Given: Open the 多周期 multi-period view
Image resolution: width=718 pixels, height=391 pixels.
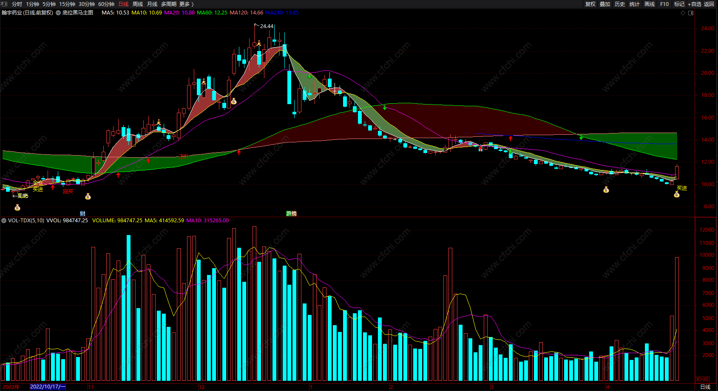Looking at the screenshot, I should coord(169,4).
